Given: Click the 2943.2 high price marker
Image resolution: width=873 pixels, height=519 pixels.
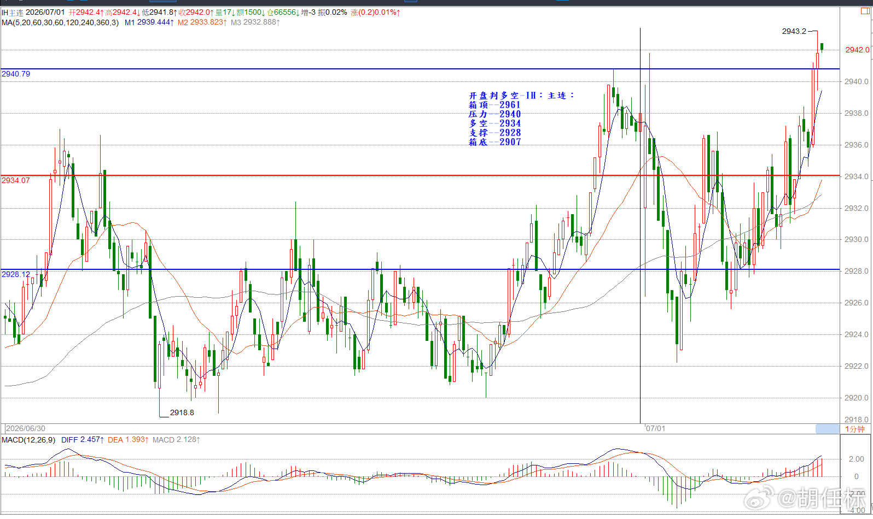Looking at the screenshot, I should tap(794, 31).
